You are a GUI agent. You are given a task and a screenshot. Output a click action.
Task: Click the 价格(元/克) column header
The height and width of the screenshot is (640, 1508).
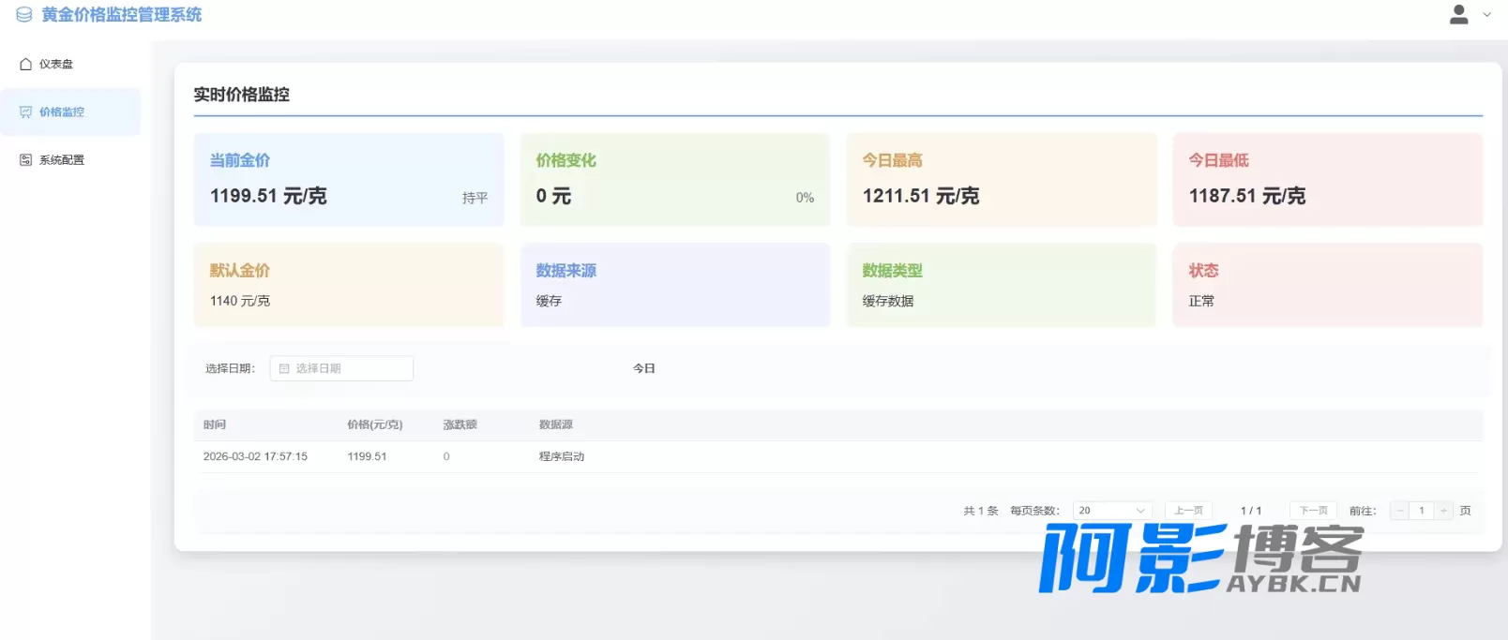point(375,424)
